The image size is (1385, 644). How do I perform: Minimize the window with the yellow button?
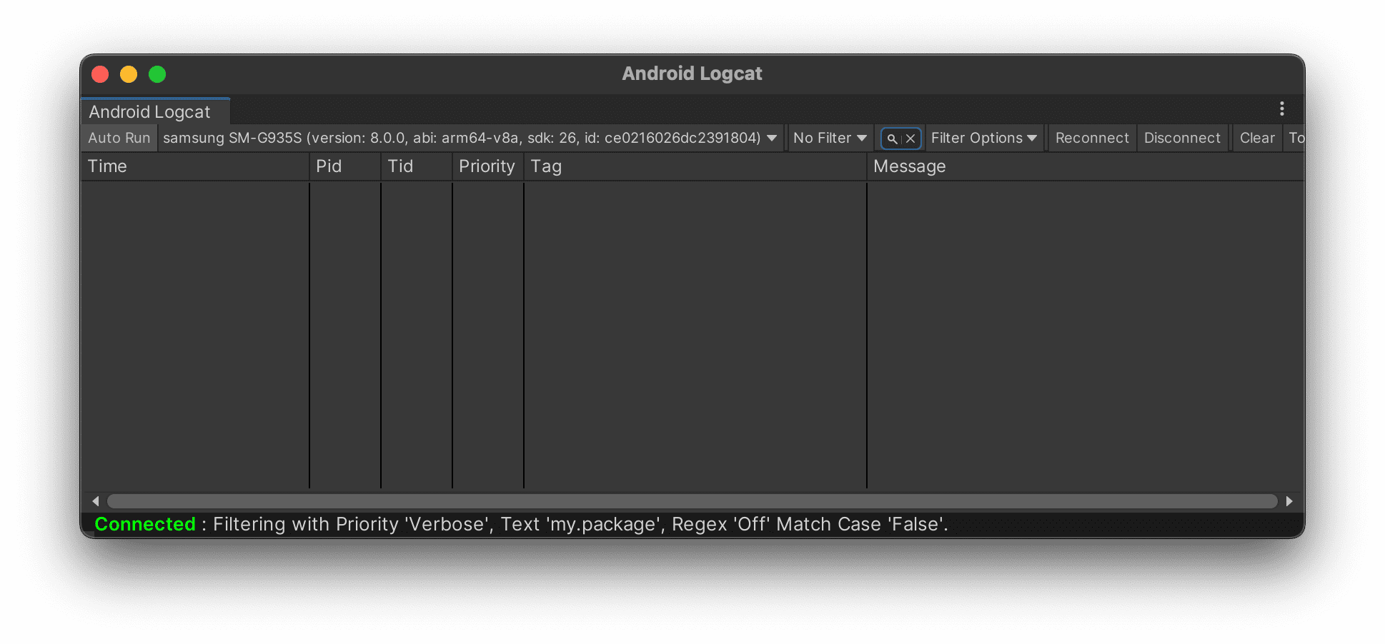point(129,74)
